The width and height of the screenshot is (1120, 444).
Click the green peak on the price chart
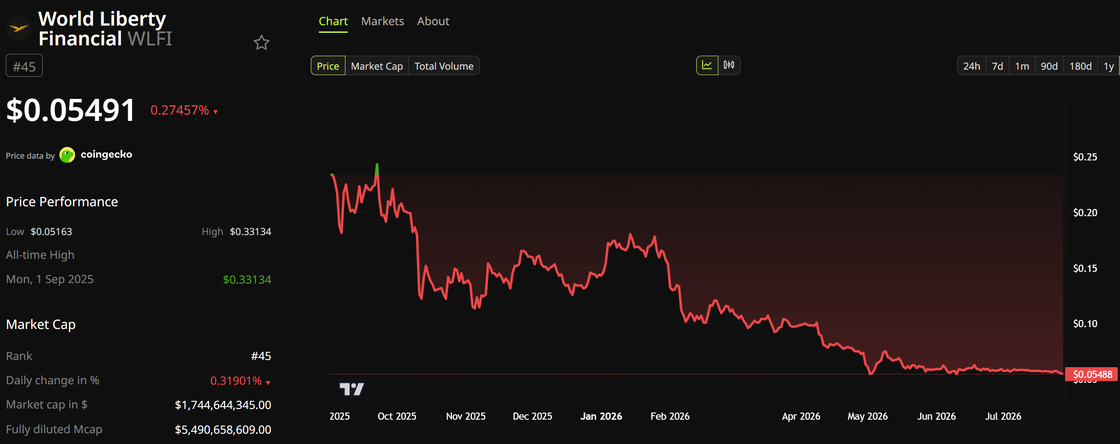point(377,170)
